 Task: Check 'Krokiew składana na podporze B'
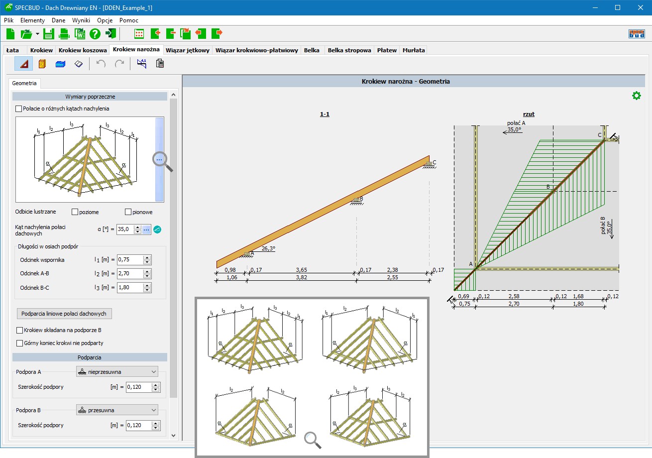tap(20, 330)
